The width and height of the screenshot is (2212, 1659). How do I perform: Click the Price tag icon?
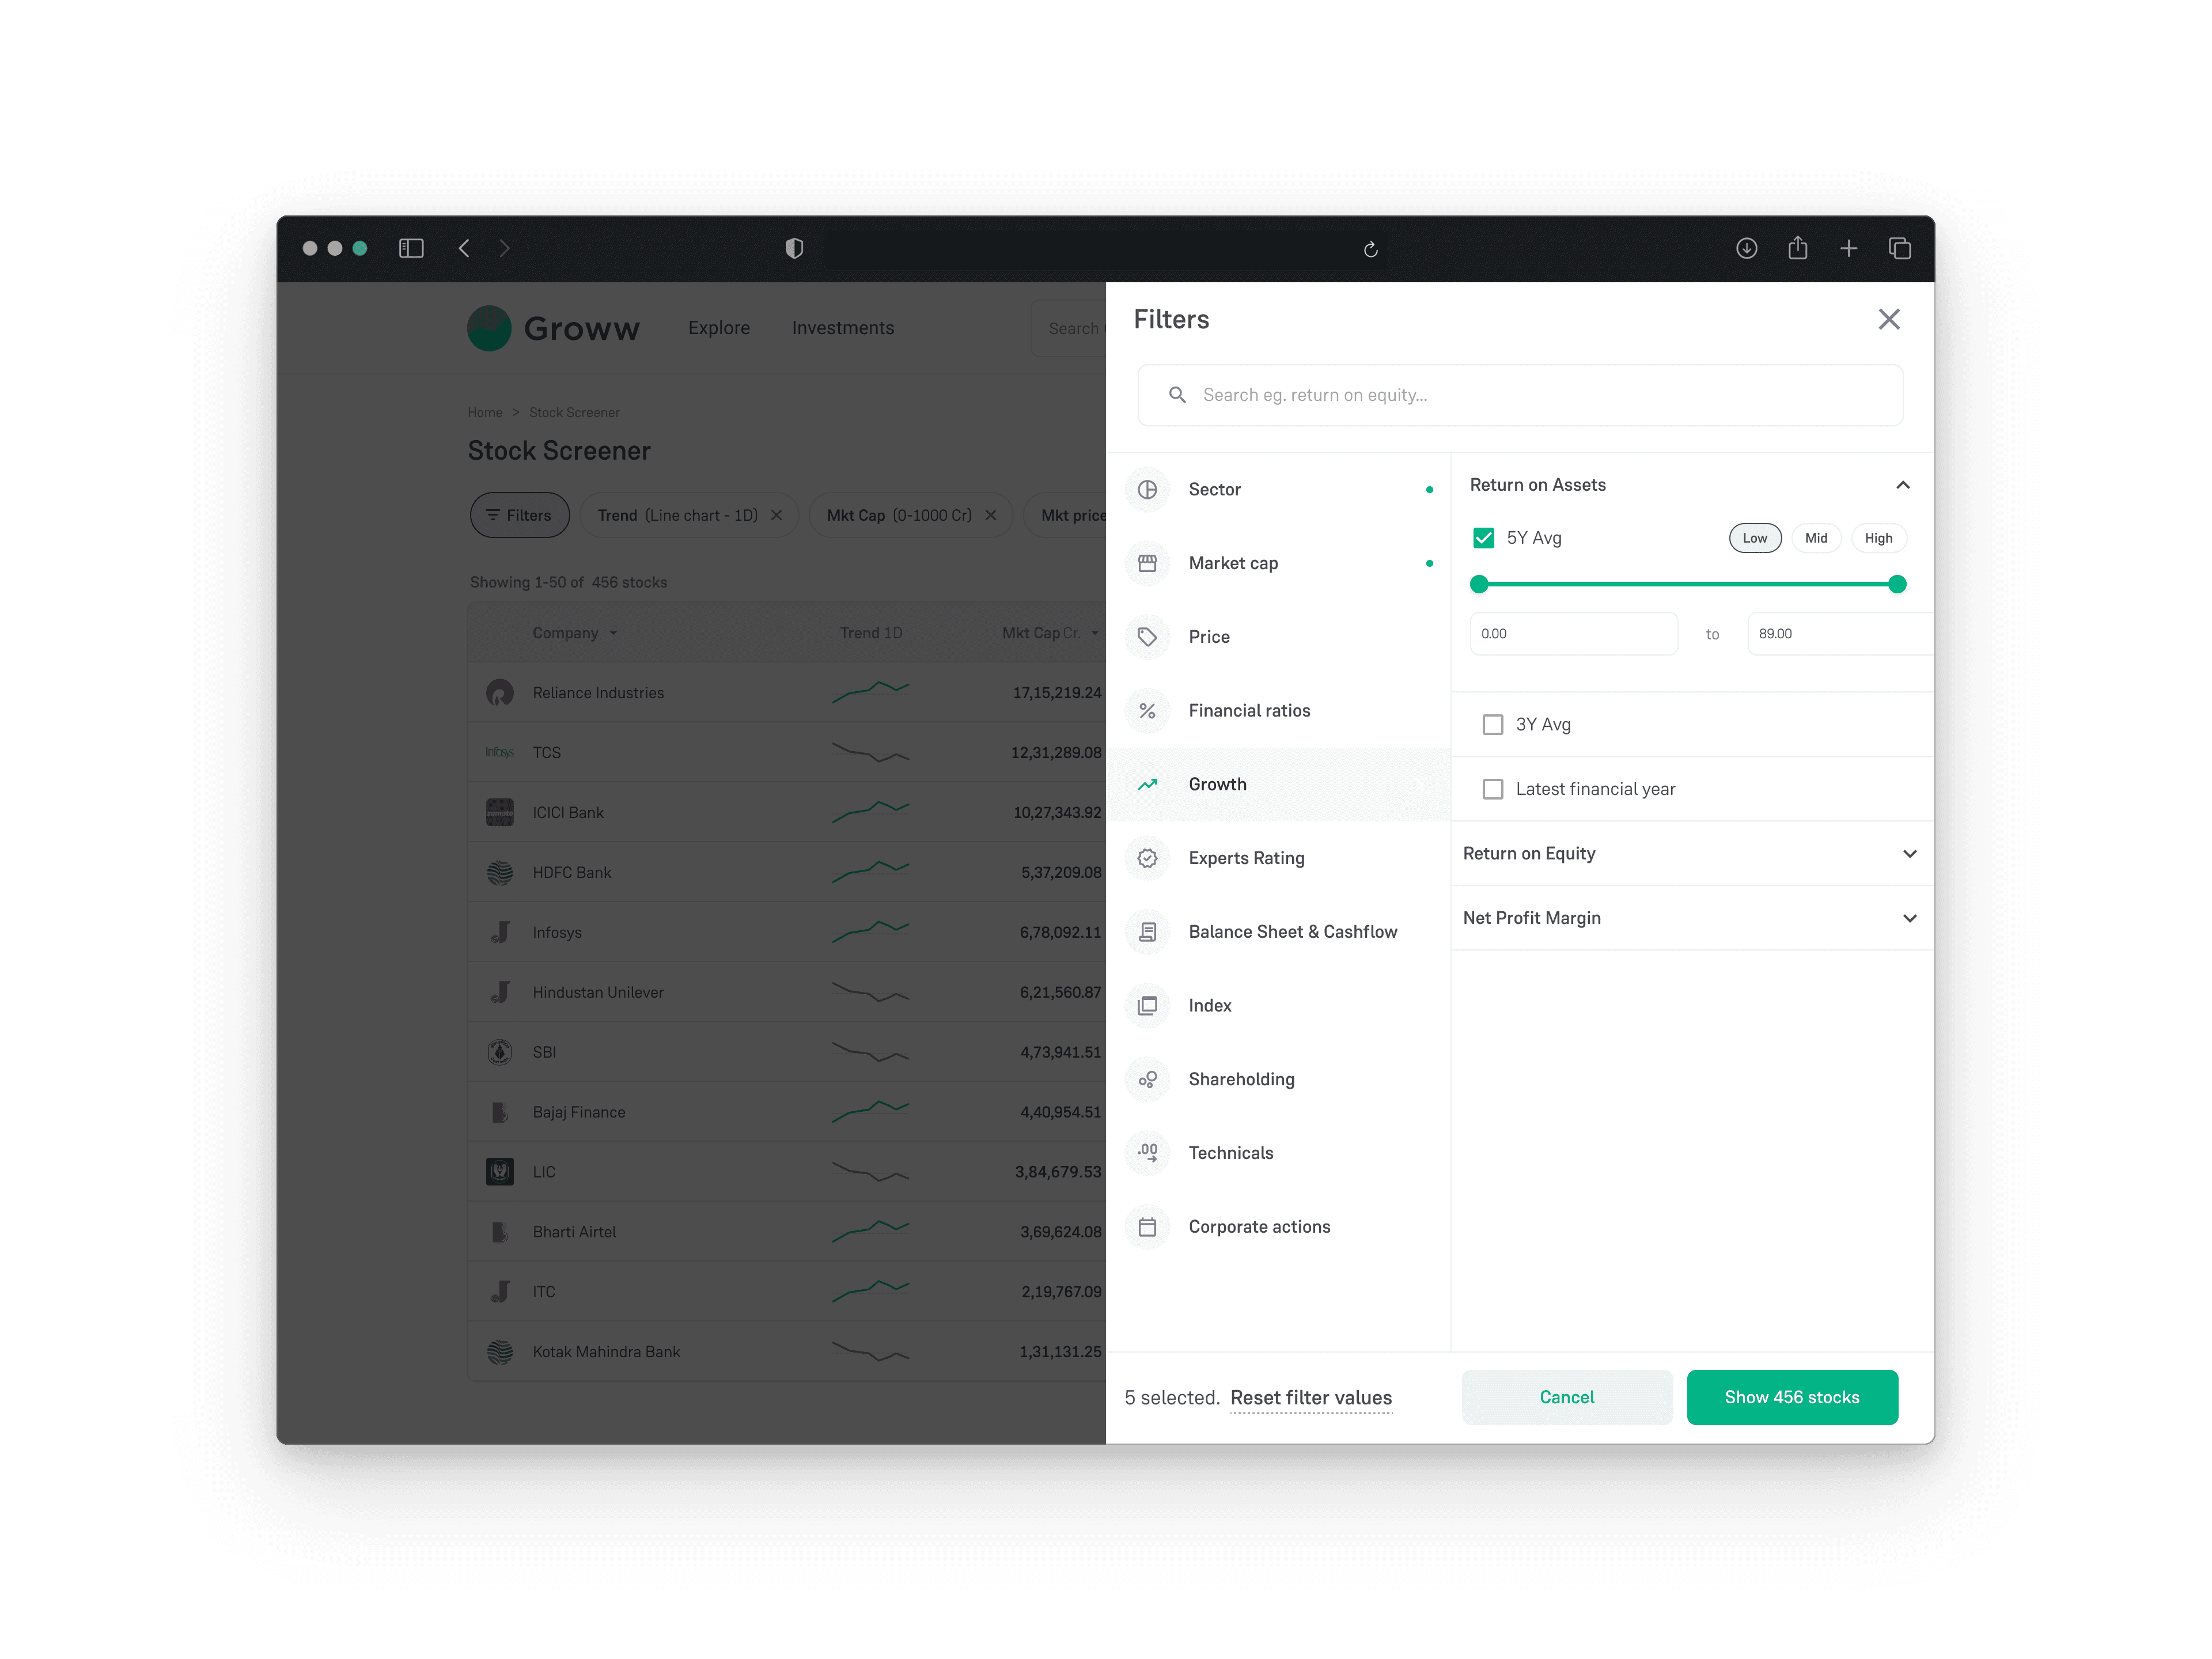click(1147, 637)
